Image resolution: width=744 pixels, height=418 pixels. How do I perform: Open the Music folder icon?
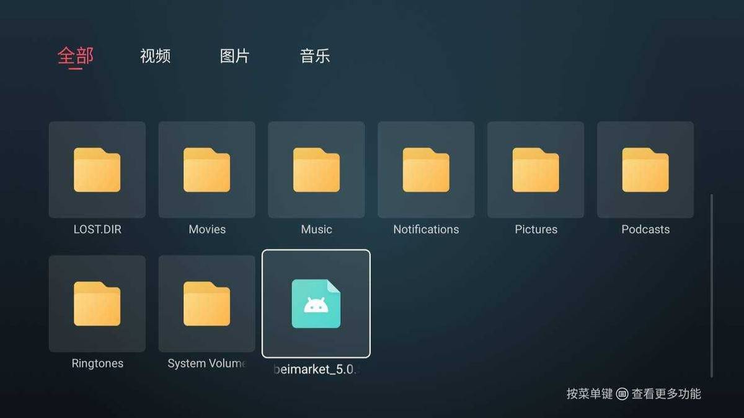click(x=316, y=170)
